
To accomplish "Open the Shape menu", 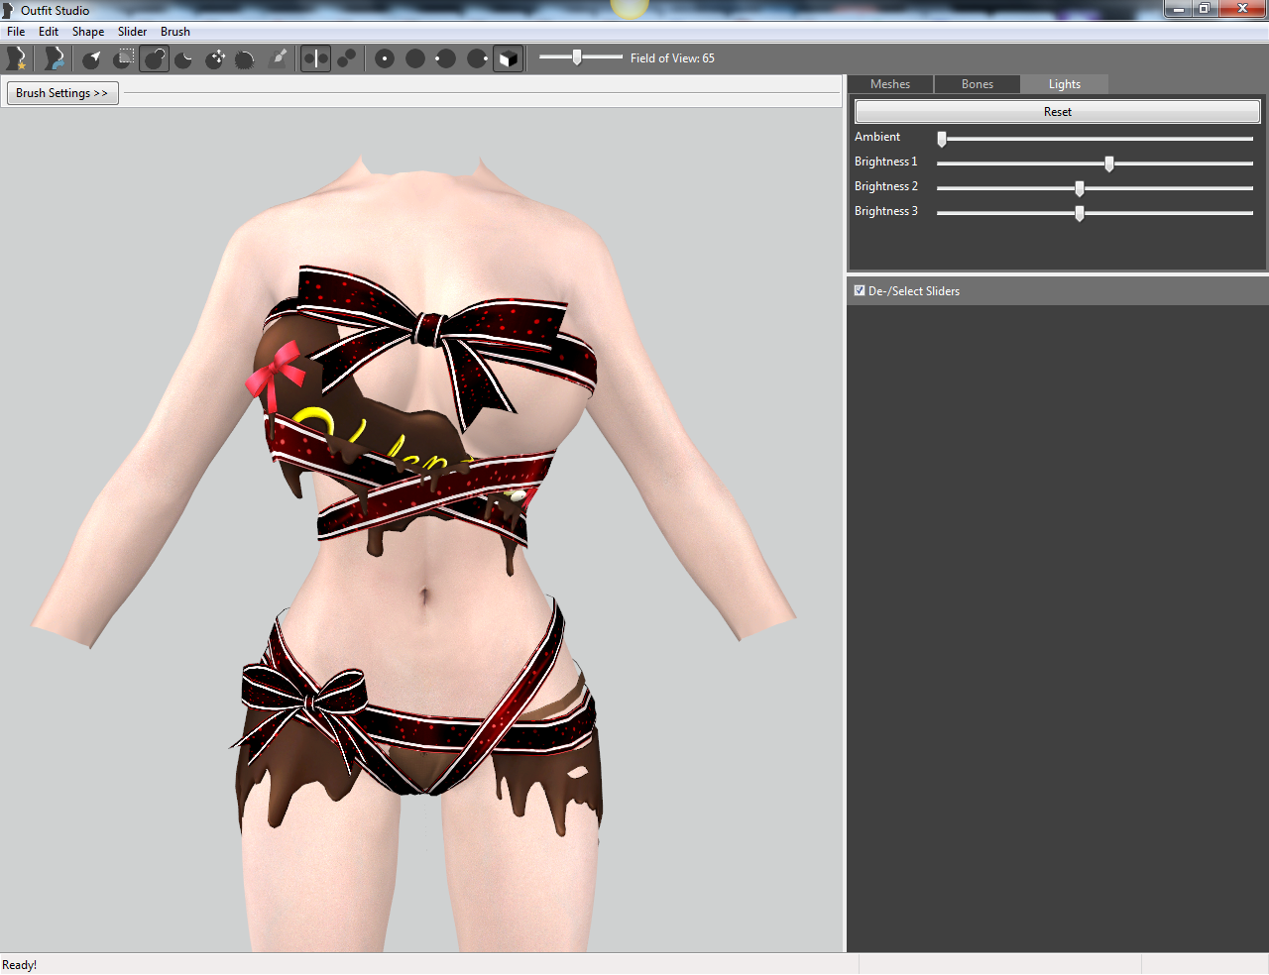I will point(88,32).
